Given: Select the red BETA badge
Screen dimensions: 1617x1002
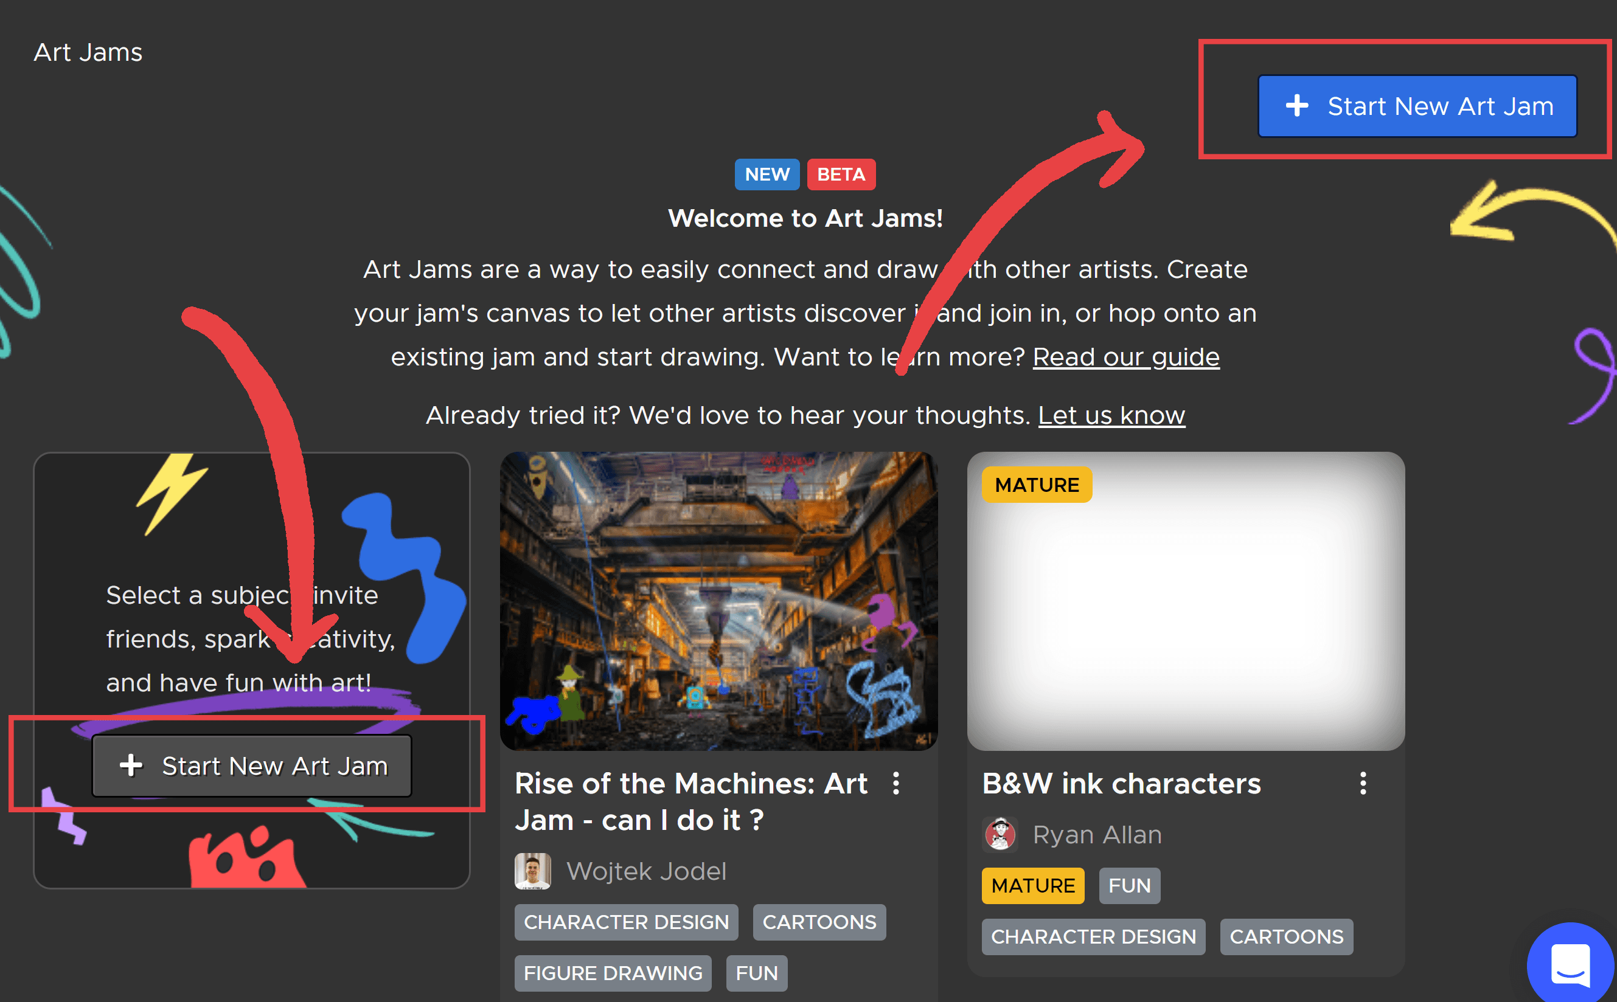Looking at the screenshot, I should (x=841, y=174).
